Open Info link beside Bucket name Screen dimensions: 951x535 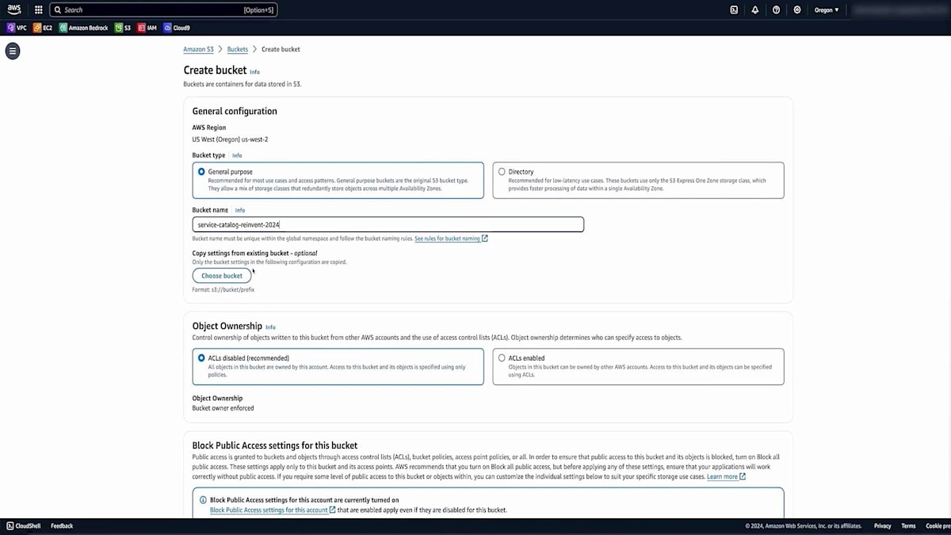coord(240,210)
